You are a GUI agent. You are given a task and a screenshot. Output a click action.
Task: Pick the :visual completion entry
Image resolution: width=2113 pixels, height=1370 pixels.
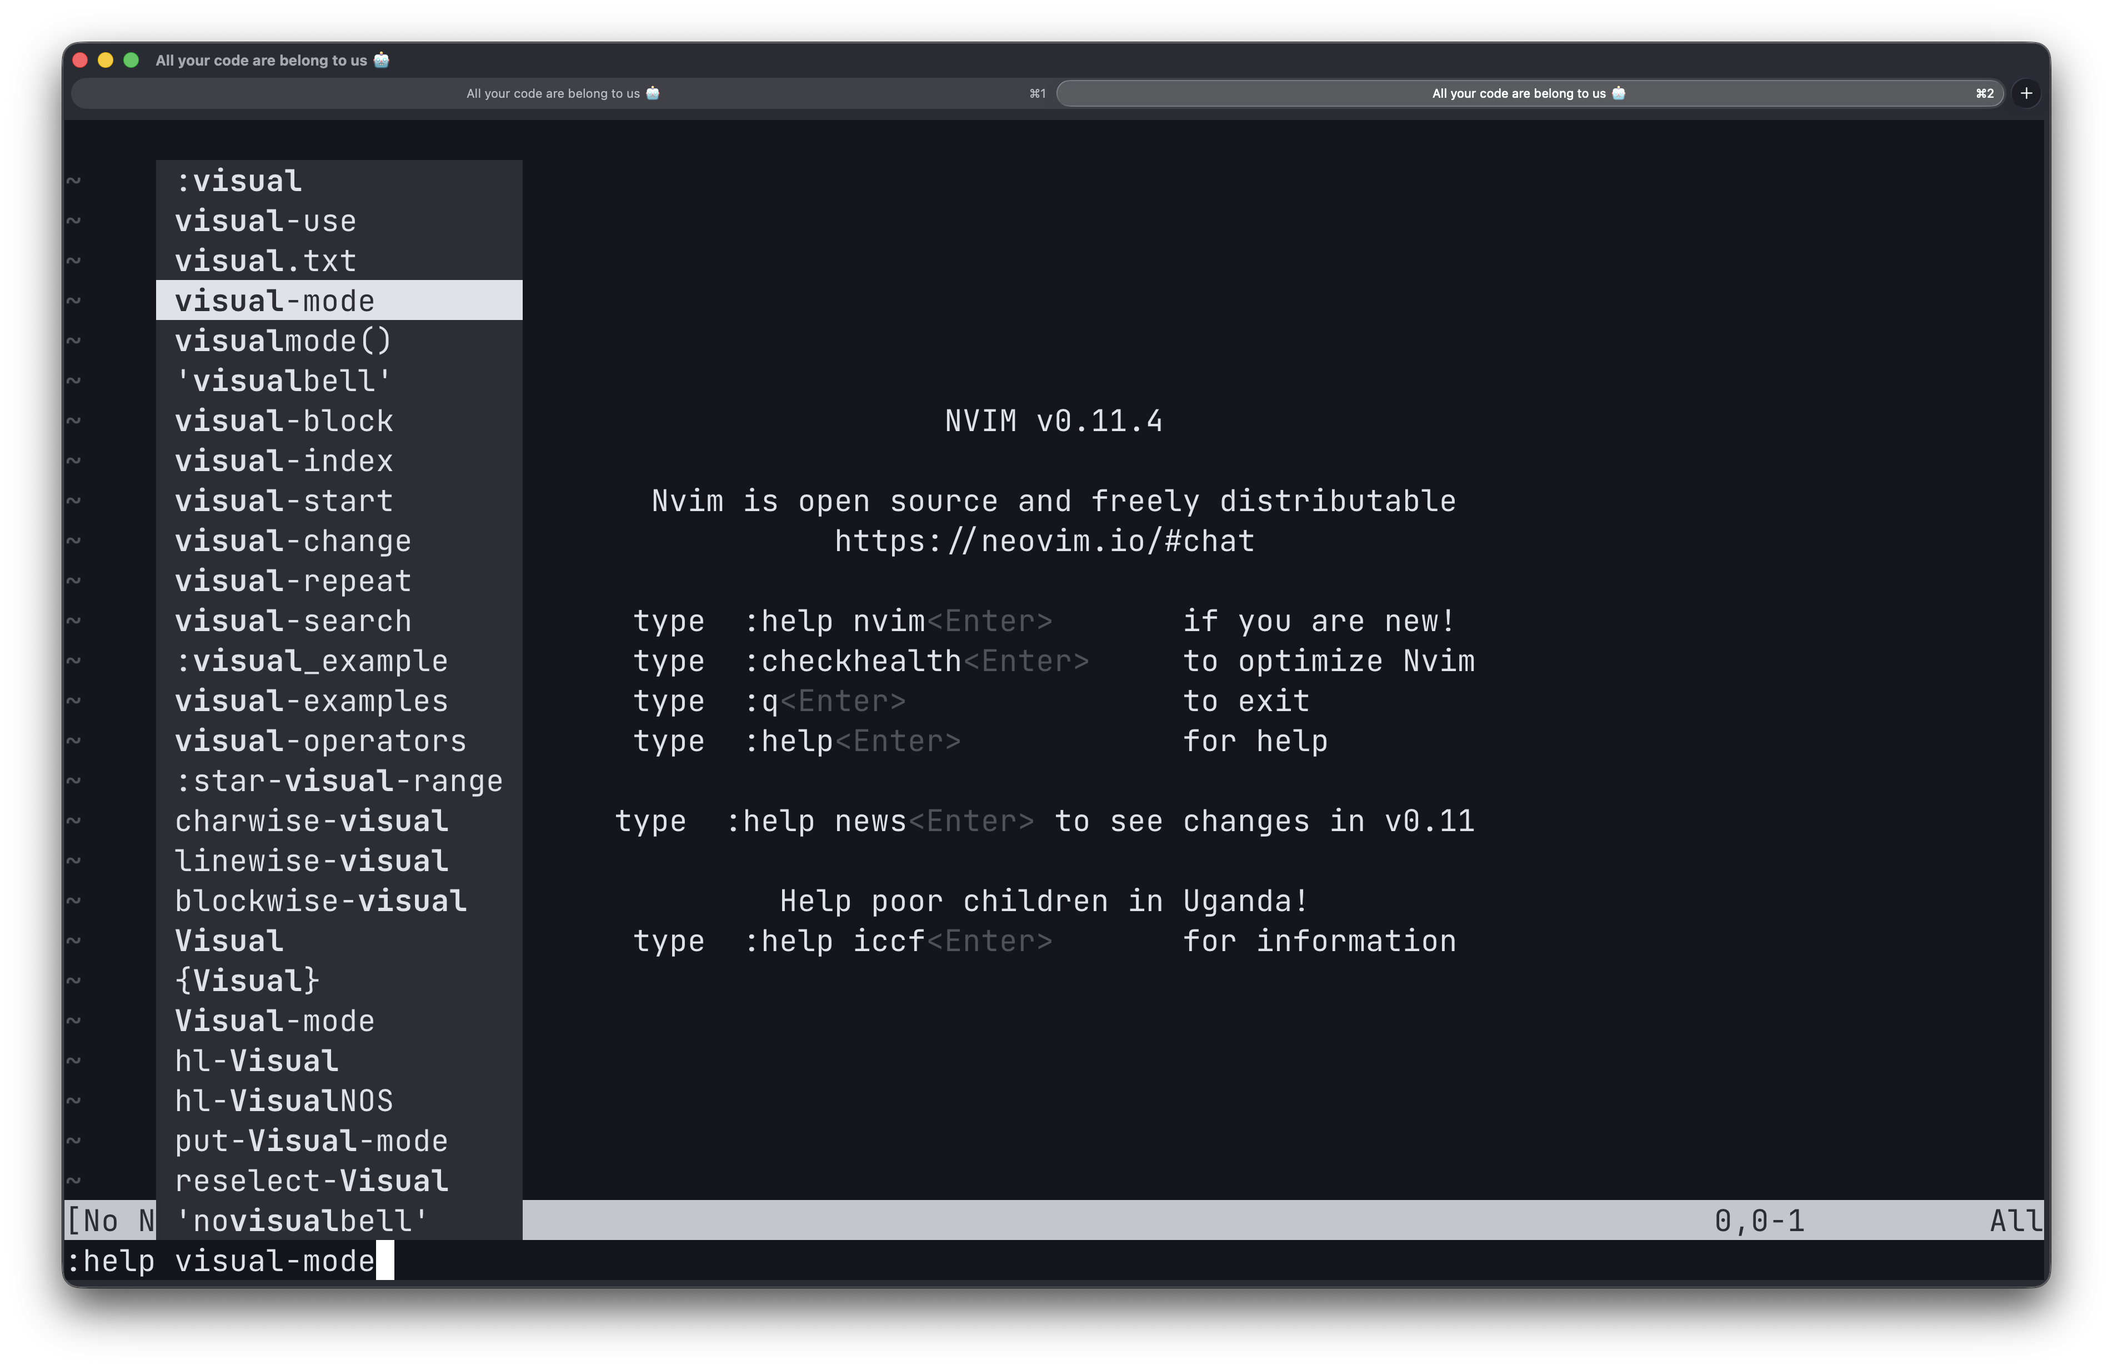click(239, 181)
